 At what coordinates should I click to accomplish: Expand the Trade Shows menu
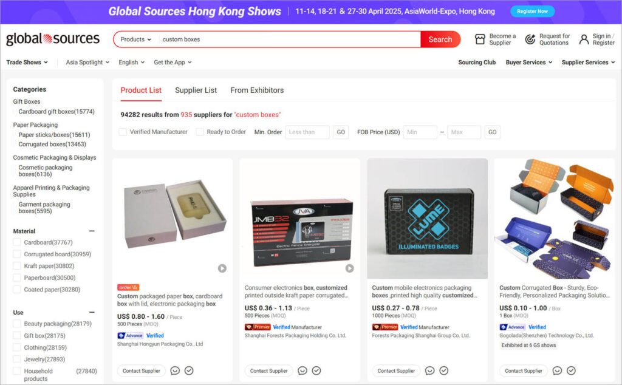click(x=27, y=63)
